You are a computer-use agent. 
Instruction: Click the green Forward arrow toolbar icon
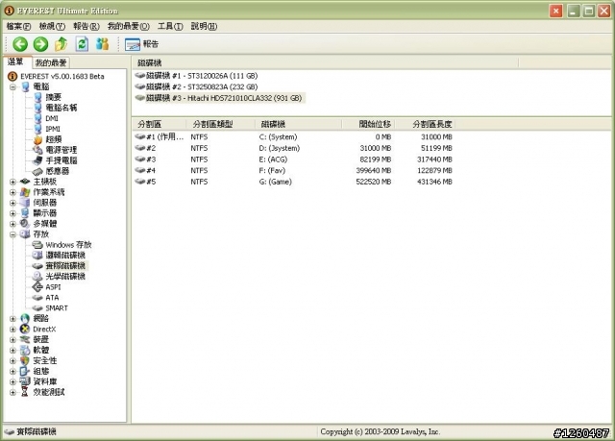(x=40, y=44)
